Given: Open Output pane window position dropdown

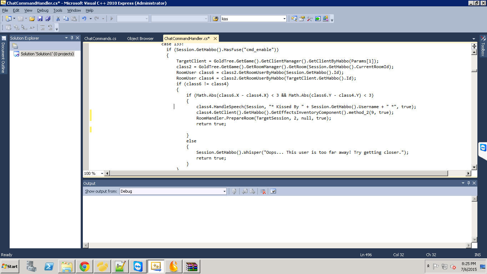Looking at the screenshot, I should (463, 183).
